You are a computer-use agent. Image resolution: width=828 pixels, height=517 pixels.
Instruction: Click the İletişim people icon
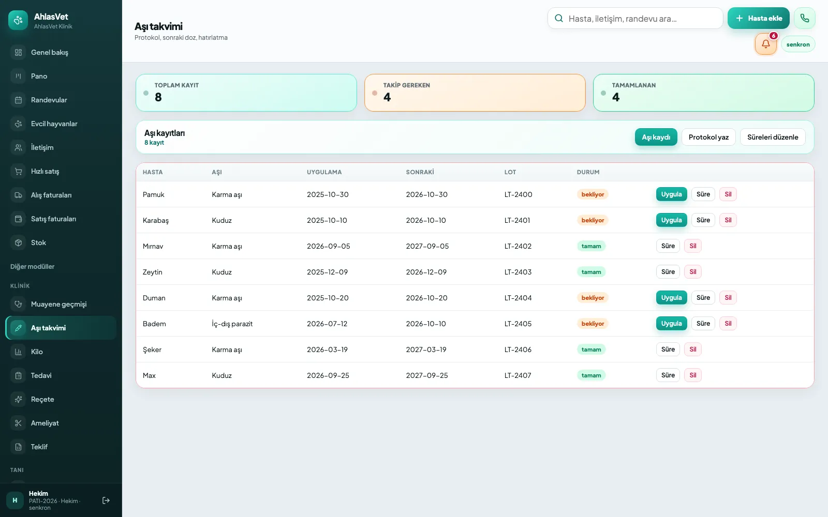[x=18, y=147]
